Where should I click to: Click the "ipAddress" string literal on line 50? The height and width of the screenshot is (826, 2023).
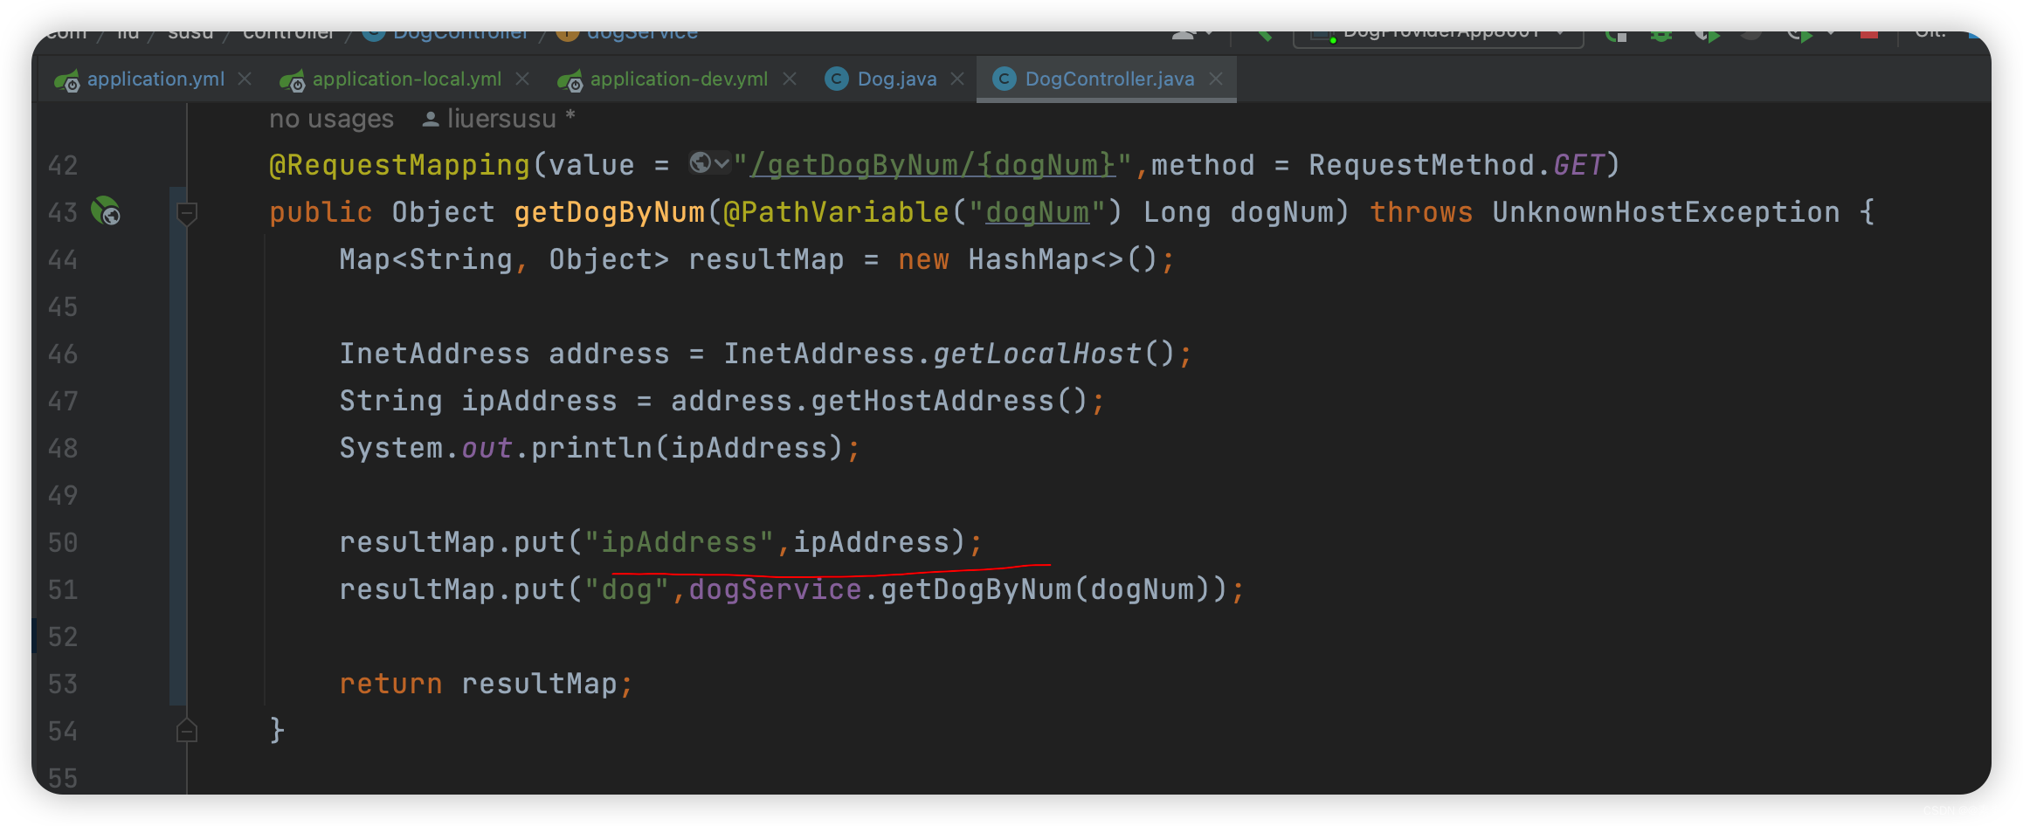(679, 542)
